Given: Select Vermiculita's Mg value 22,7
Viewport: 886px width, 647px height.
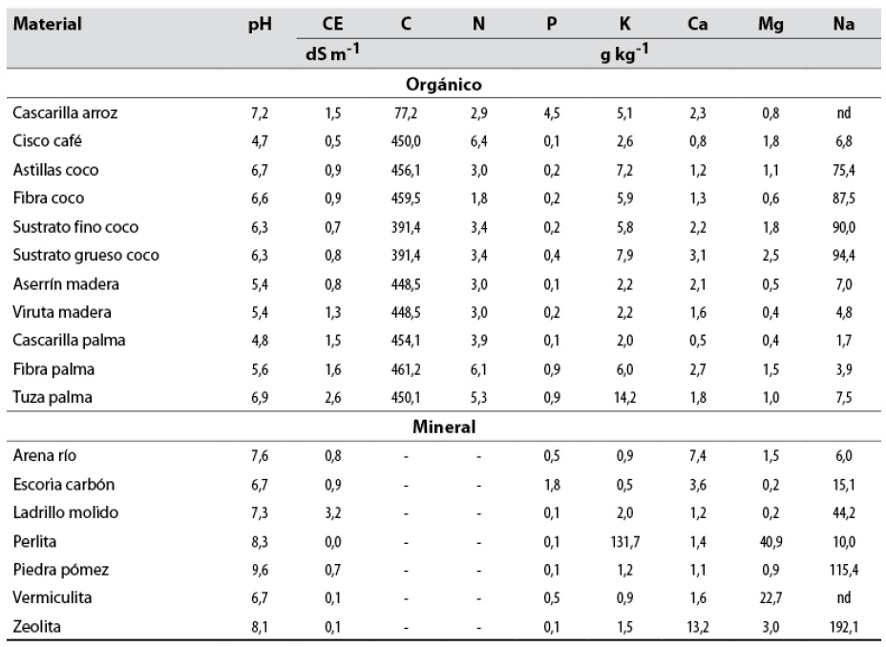Looking at the screenshot, I should tap(770, 599).
